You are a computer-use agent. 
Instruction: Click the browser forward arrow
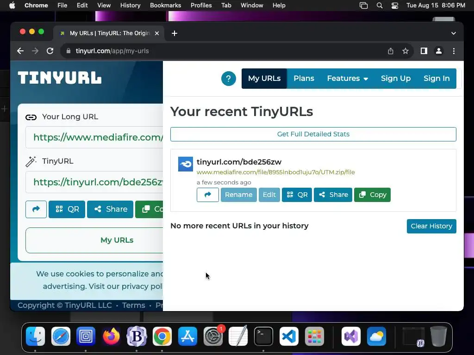tap(35, 51)
